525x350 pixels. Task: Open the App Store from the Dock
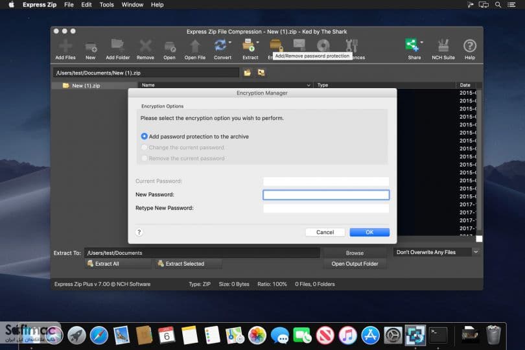click(x=370, y=335)
